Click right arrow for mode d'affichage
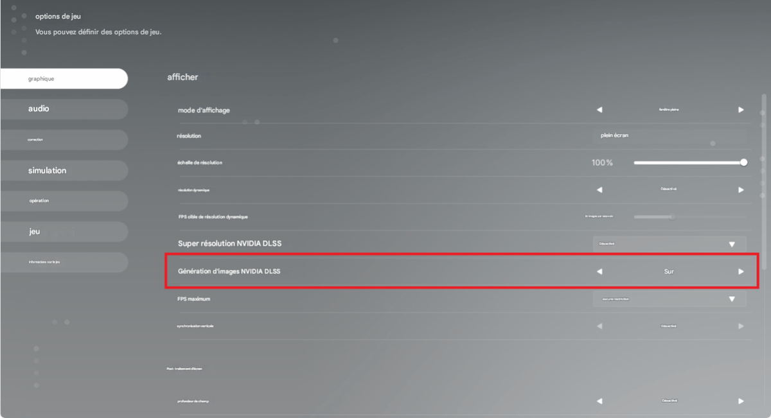This screenshot has height=418, width=771. [x=741, y=110]
